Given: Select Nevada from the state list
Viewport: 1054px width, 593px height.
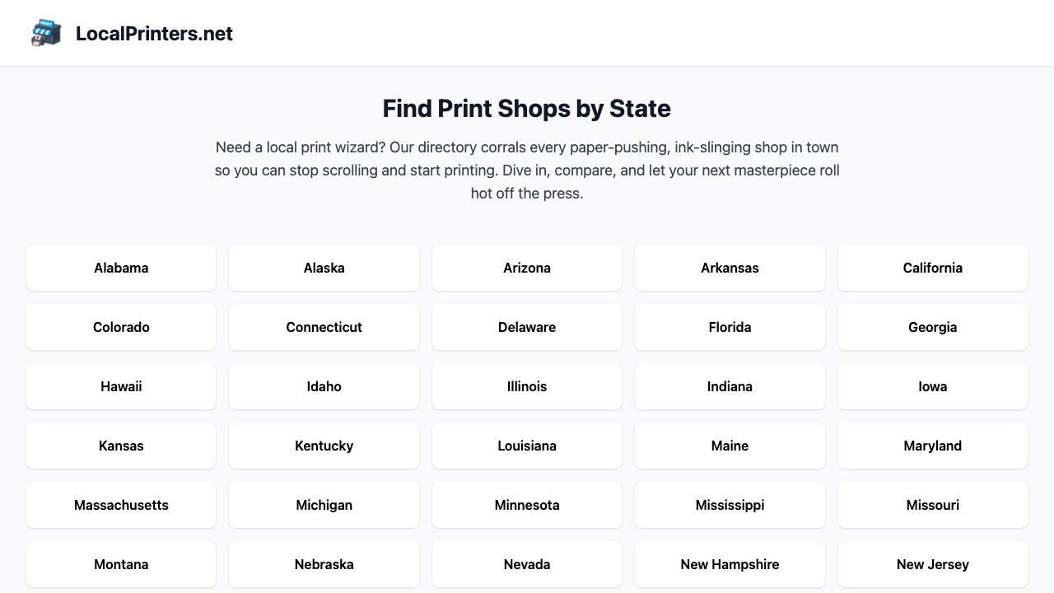Looking at the screenshot, I should (x=527, y=564).
